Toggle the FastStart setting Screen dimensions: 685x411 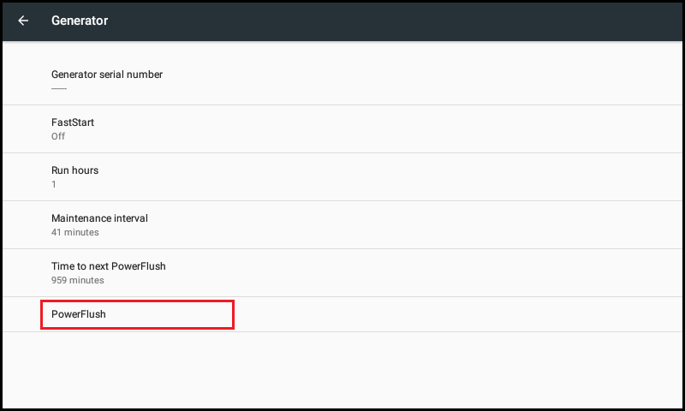coord(342,128)
